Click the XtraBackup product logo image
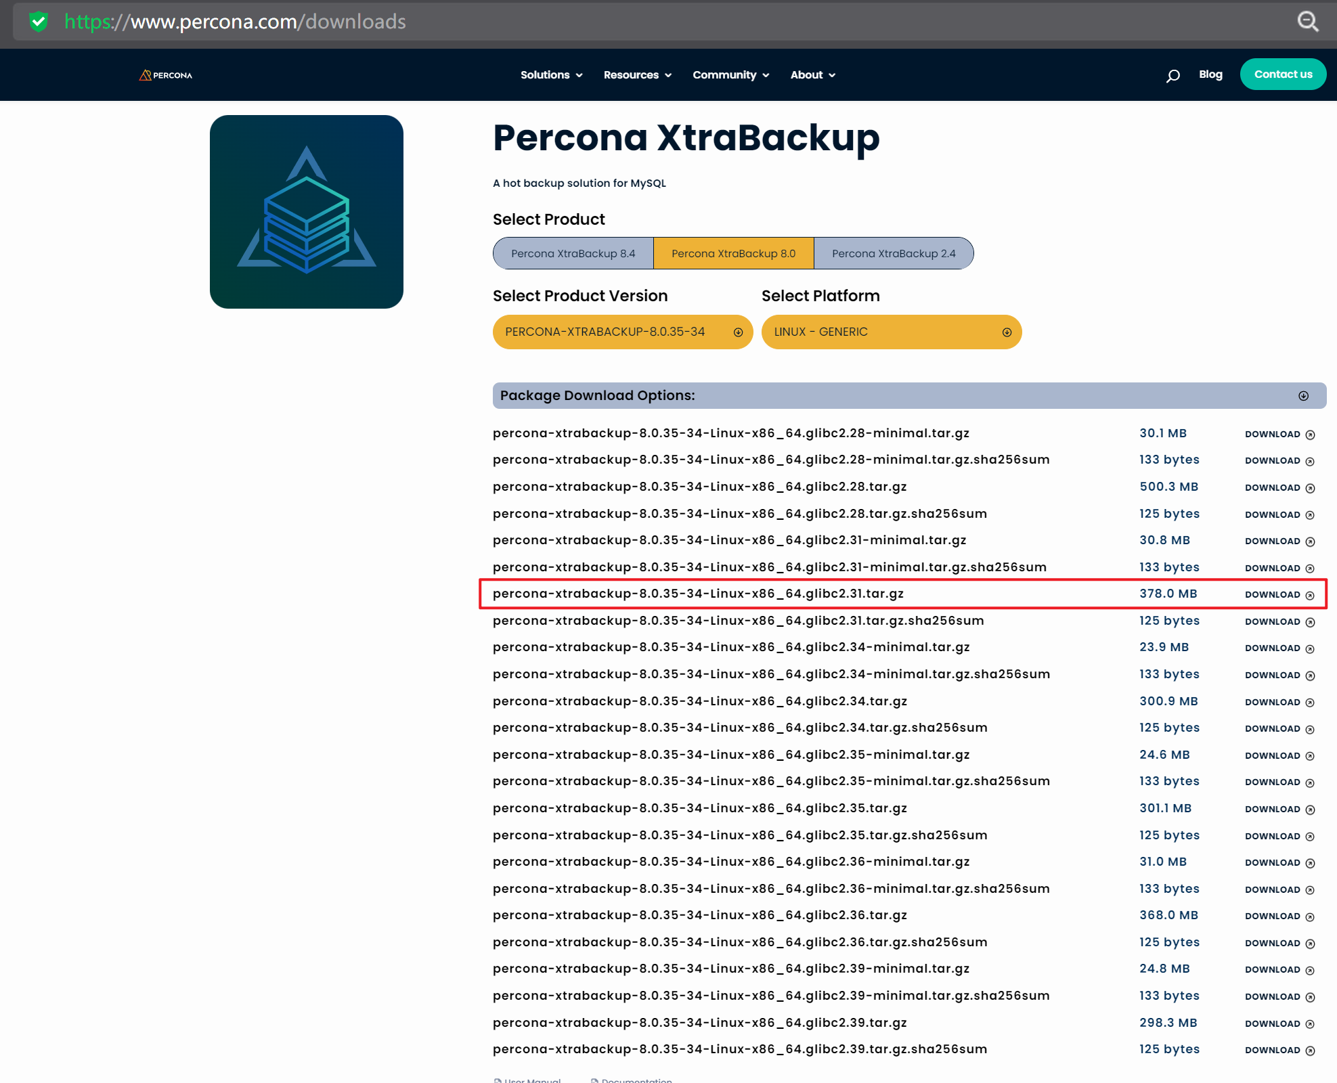This screenshot has height=1083, width=1337. click(307, 212)
